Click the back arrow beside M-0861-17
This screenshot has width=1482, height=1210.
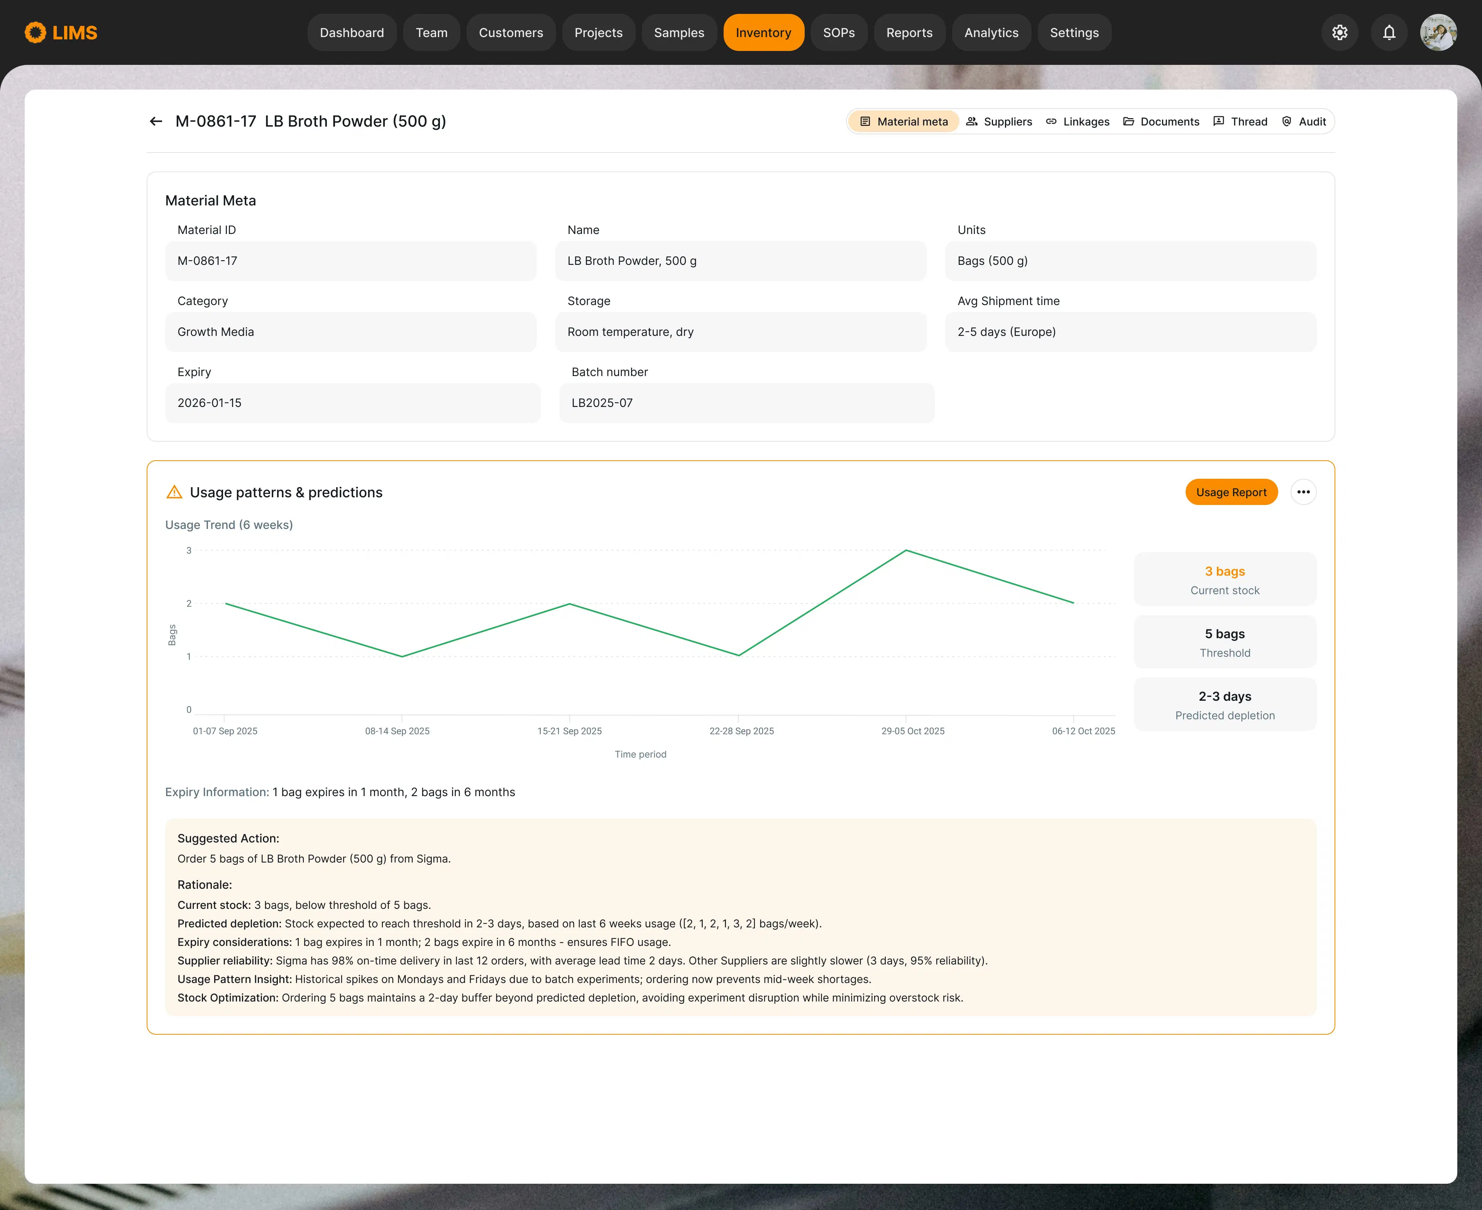coord(156,121)
